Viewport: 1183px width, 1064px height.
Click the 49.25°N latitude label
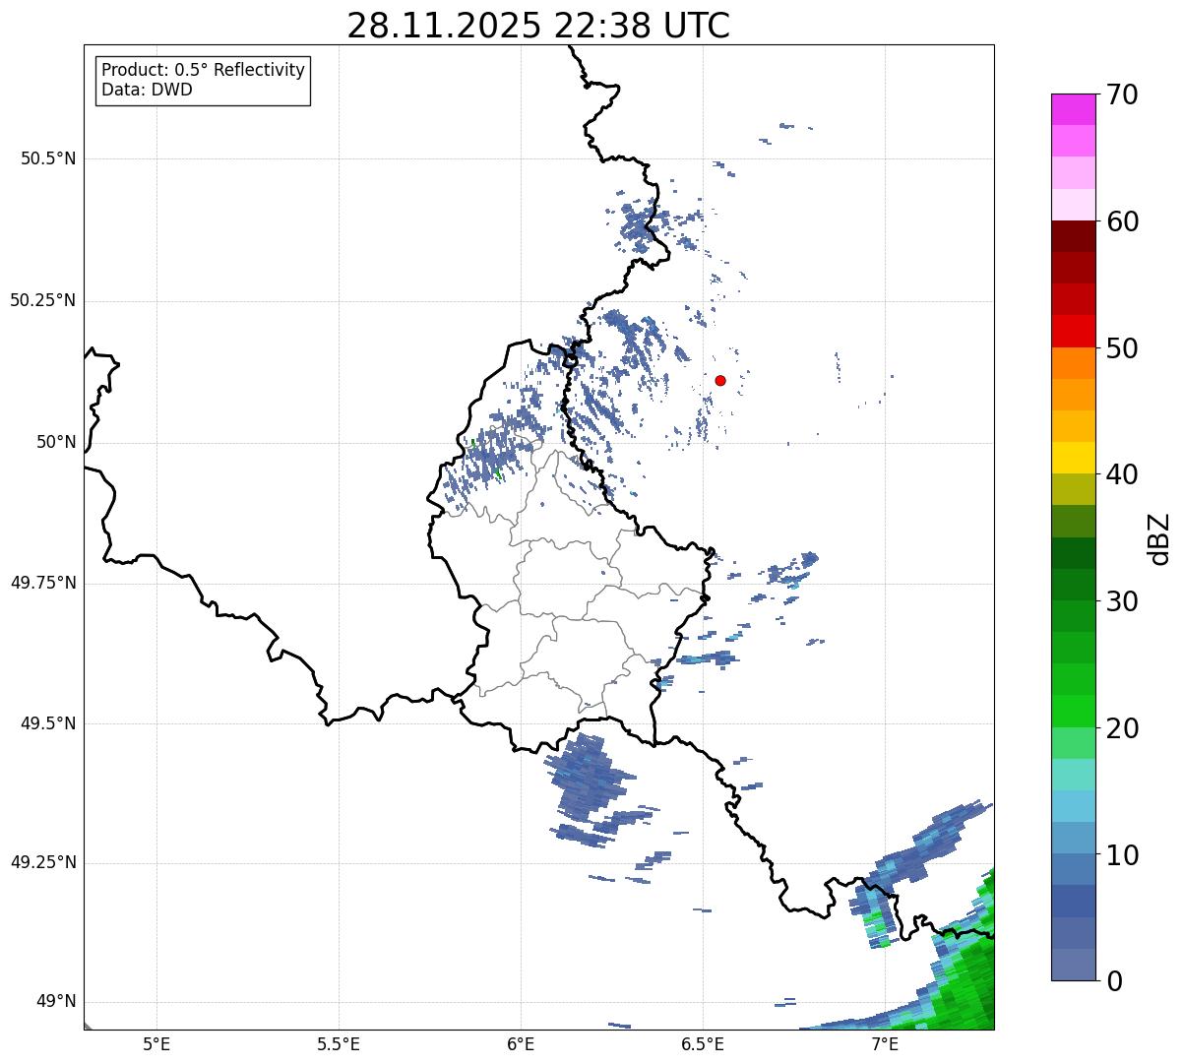[x=42, y=862]
